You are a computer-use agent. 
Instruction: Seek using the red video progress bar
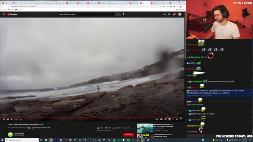tap(92, 117)
